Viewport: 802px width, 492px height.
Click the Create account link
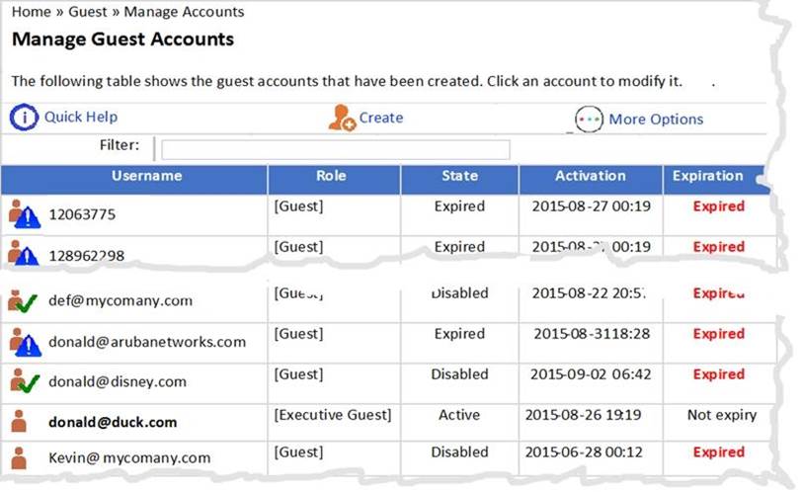tap(380, 118)
